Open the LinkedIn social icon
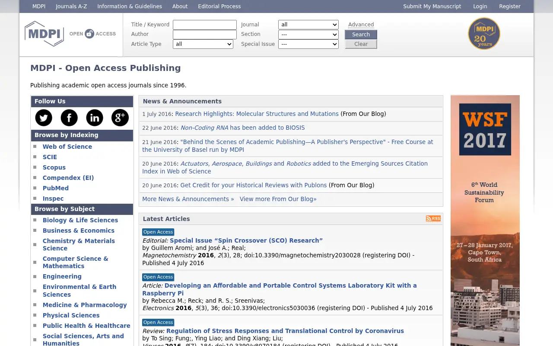 click(x=95, y=118)
